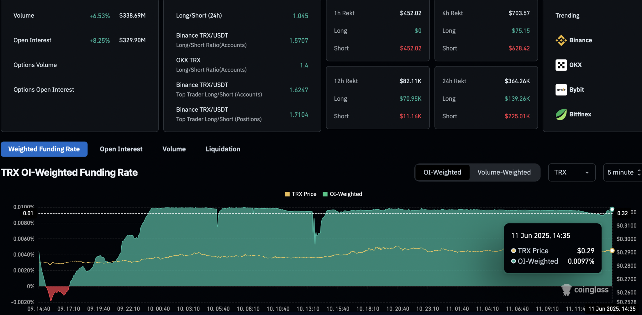Screen dimensions: 642x315
Task: Toggle the TRX Price legend series
Action: point(301,194)
